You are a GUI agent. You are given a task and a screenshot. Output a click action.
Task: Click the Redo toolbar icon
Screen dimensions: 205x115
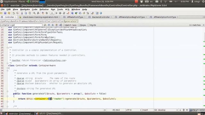click(x=17, y=13)
